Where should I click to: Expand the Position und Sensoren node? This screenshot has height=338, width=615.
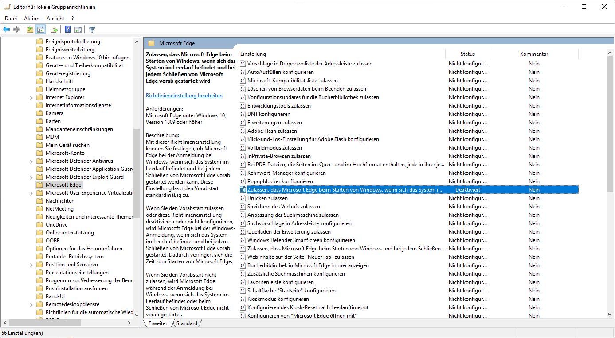click(31, 265)
